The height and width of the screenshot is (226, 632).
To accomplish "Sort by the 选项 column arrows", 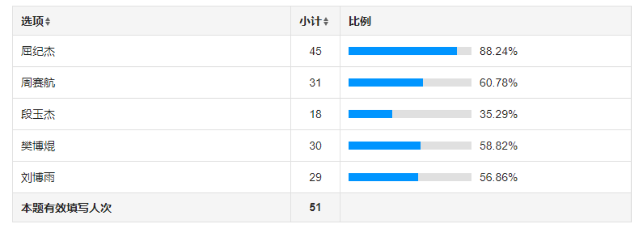I will [x=48, y=22].
